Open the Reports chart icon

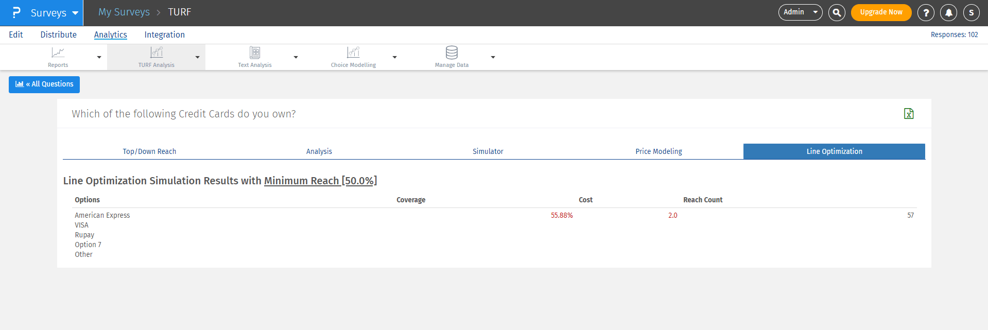click(x=58, y=53)
